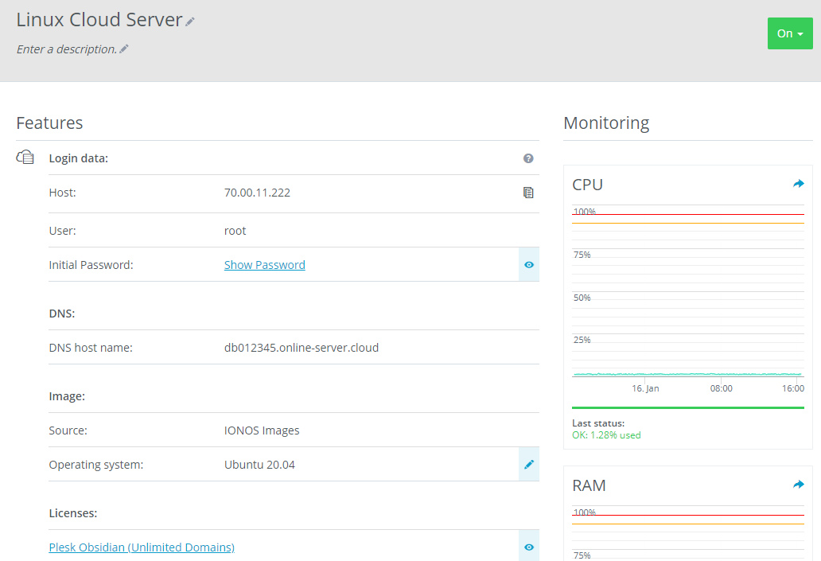Edit the description with pencil icon

[124, 49]
